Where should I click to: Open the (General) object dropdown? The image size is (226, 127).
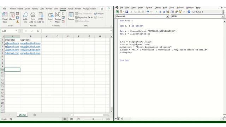tap(167, 17)
